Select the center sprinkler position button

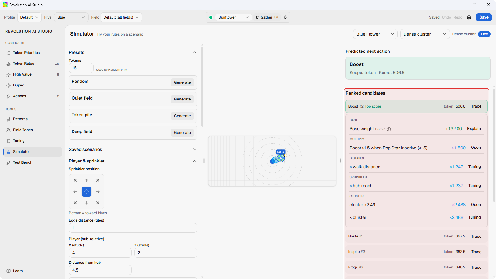coord(86,192)
